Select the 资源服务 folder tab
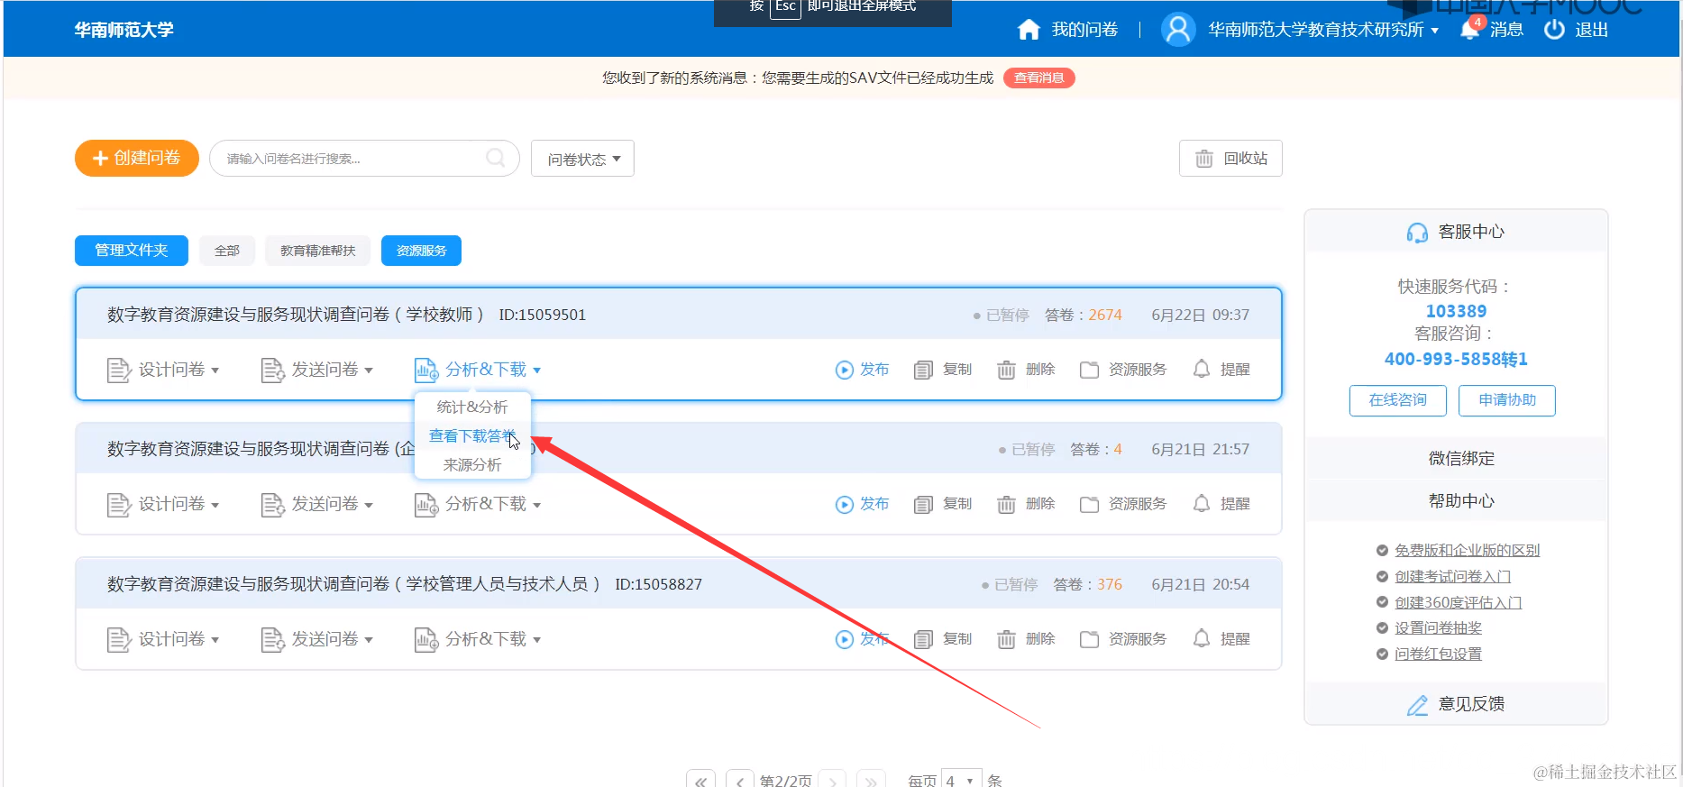1683x787 pixels. (x=421, y=251)
